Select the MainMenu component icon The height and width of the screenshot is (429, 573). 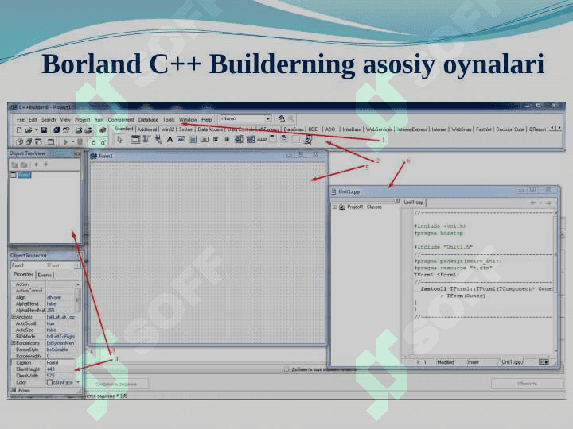pos(146,139)
